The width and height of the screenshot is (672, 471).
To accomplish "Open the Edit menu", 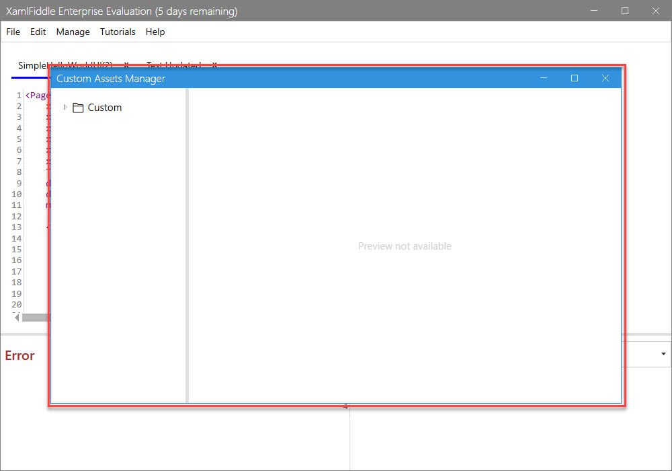I will [x=38, y=32].
